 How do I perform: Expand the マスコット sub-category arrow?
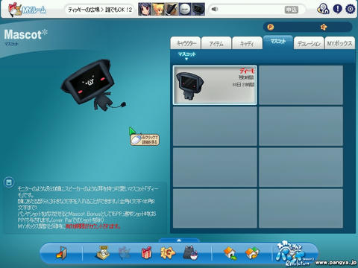pos(186,59)
